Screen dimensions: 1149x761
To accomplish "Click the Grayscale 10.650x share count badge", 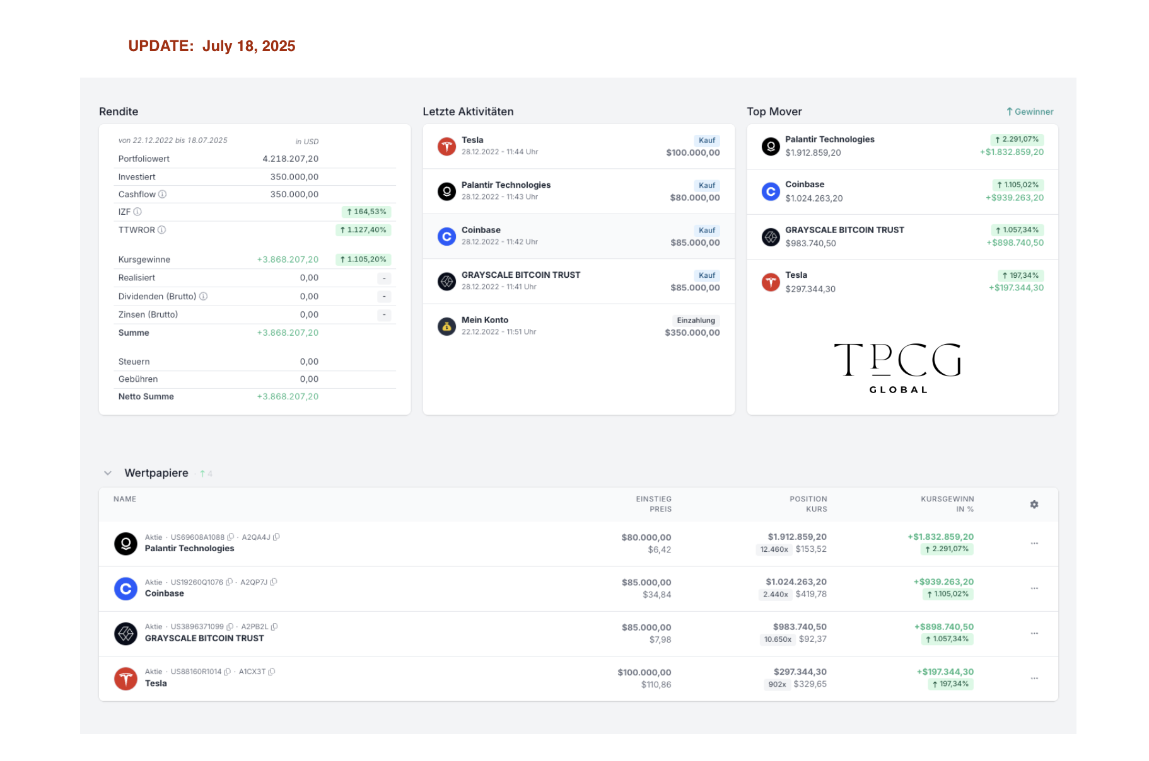I will pyautogui.click(x=778, y=639).
